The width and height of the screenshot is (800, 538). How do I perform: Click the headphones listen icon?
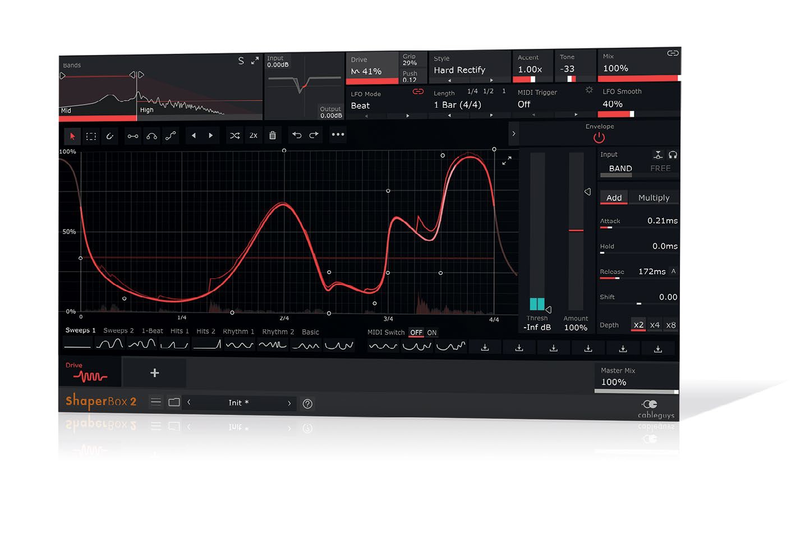point(673,154)
